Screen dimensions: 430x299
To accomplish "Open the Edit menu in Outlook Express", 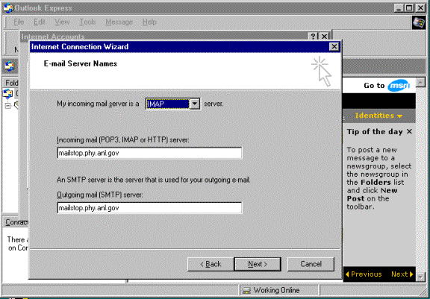I will click(40, 22).
